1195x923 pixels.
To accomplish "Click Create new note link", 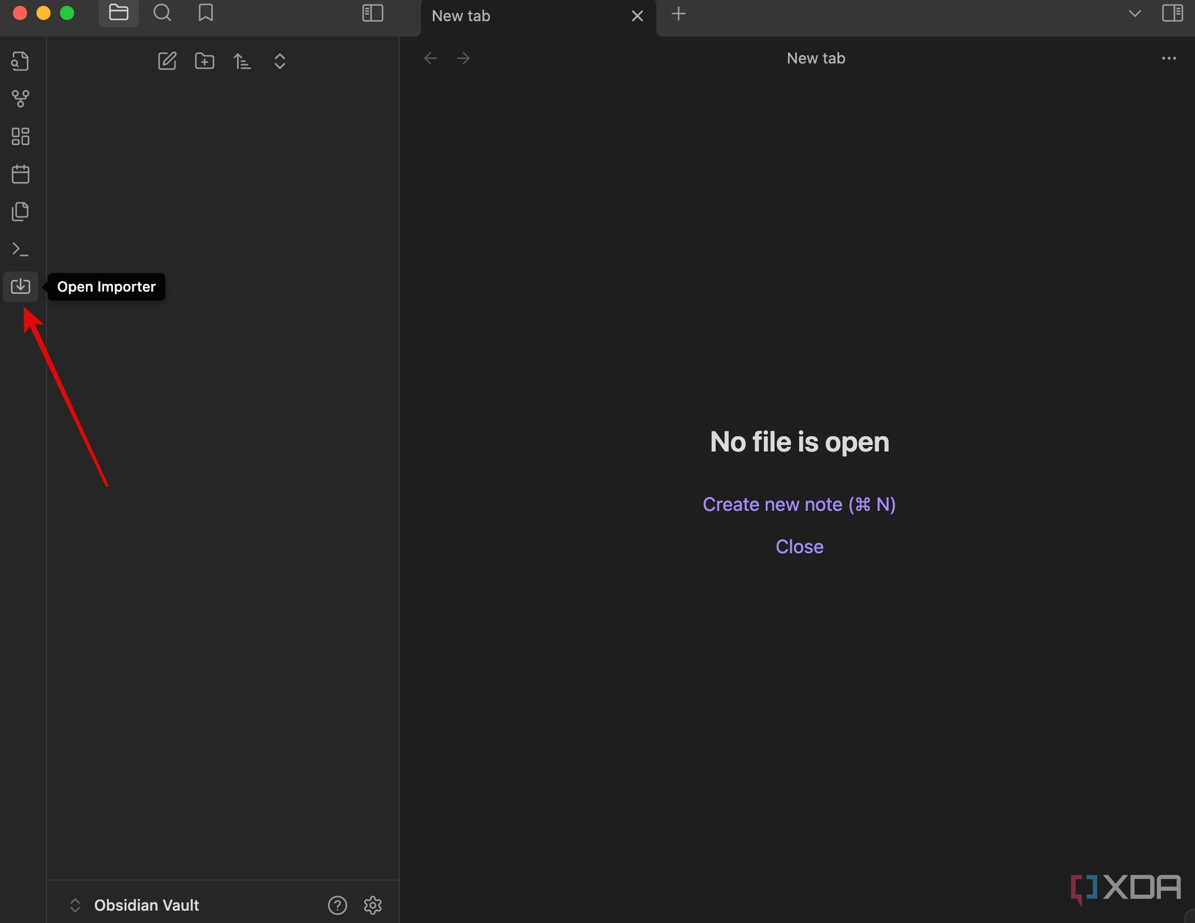I will [799, 504].
